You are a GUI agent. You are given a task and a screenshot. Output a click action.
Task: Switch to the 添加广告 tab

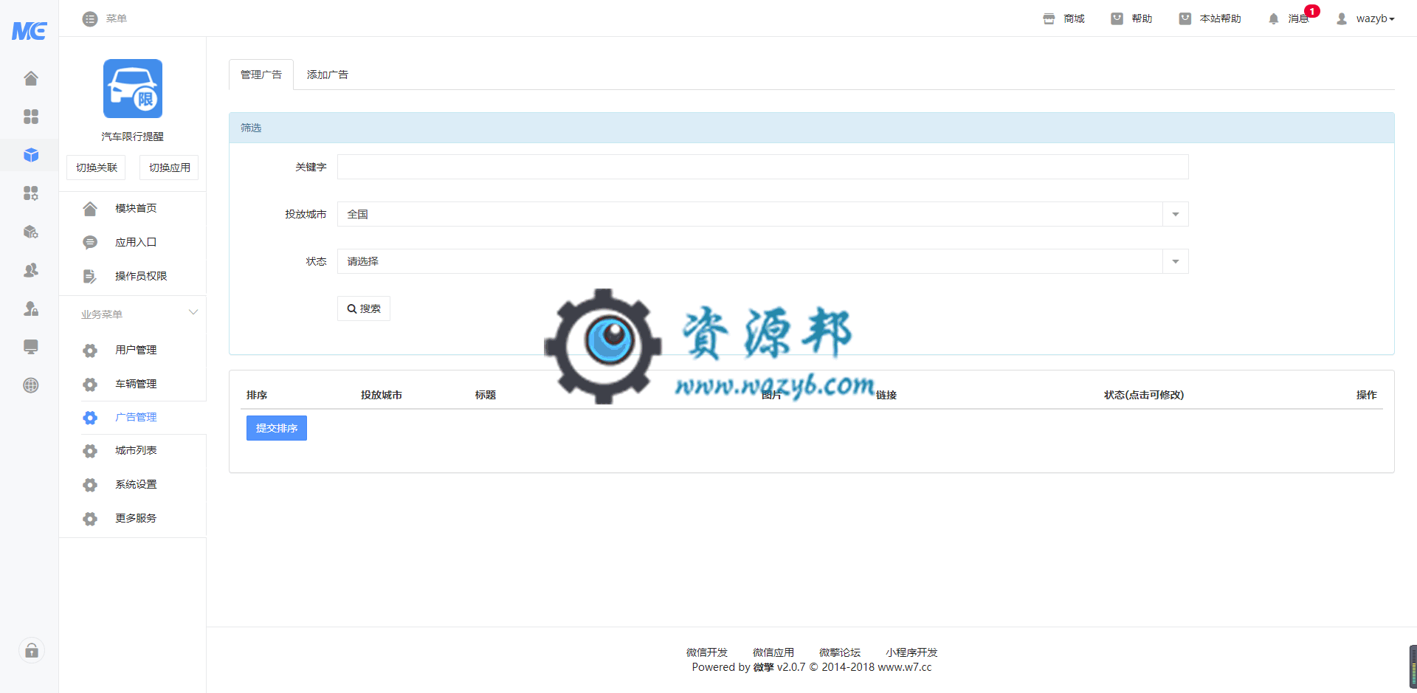(x=328, y=75)
